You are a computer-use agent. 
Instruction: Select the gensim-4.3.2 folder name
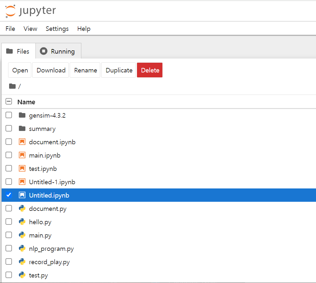[x=48, y=115]
